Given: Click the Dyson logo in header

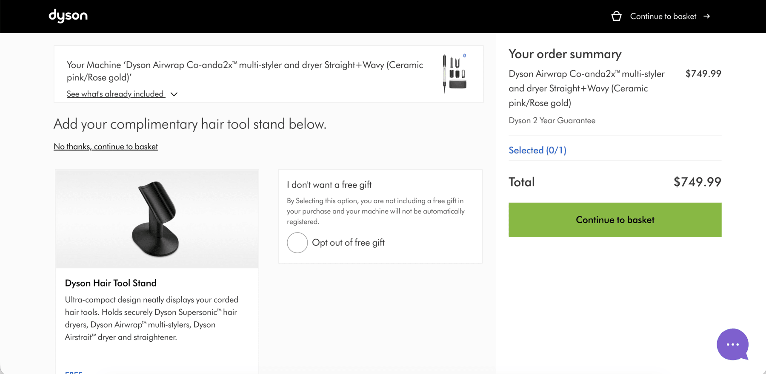Looking at the screenshot, I should pyautogui.click(x=68, y=16).
